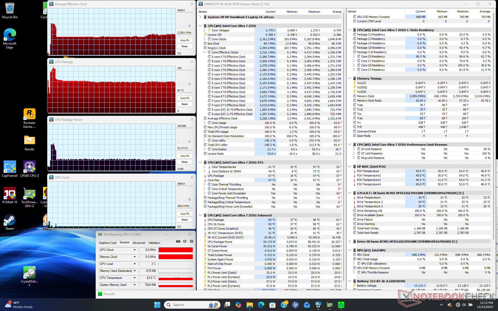Expand Core Voltages sensor row

pyautogui.click(x=204, y=30)
